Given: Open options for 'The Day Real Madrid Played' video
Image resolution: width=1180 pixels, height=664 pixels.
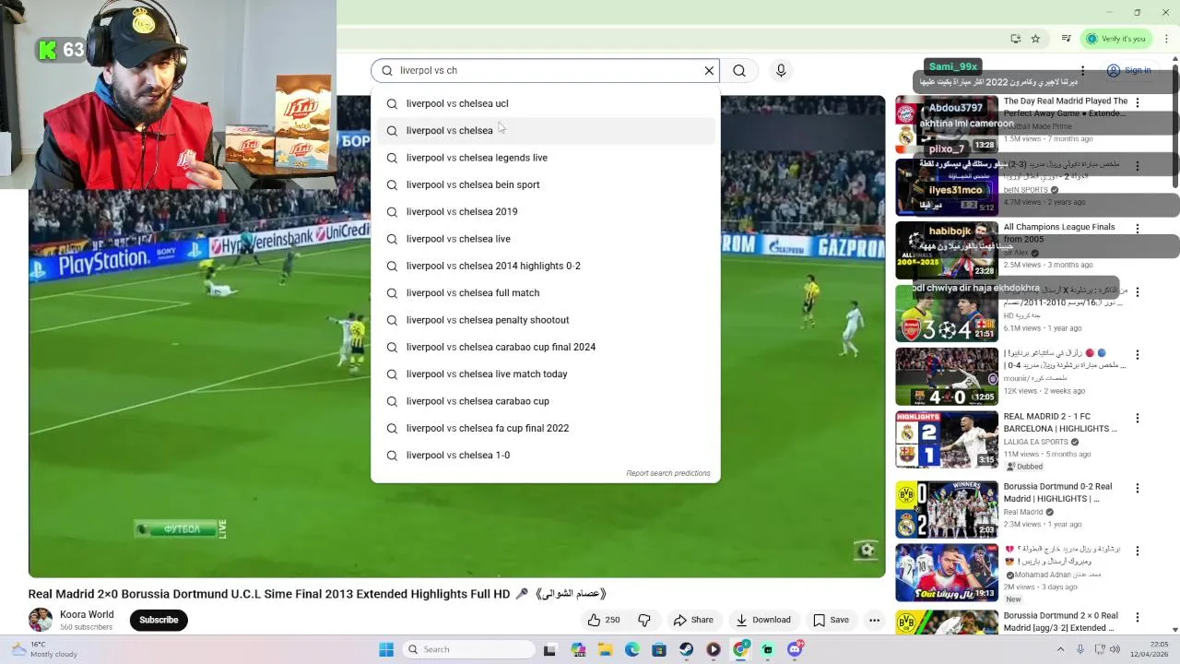Looking at the screenshot, I should tap(1138, 103).
